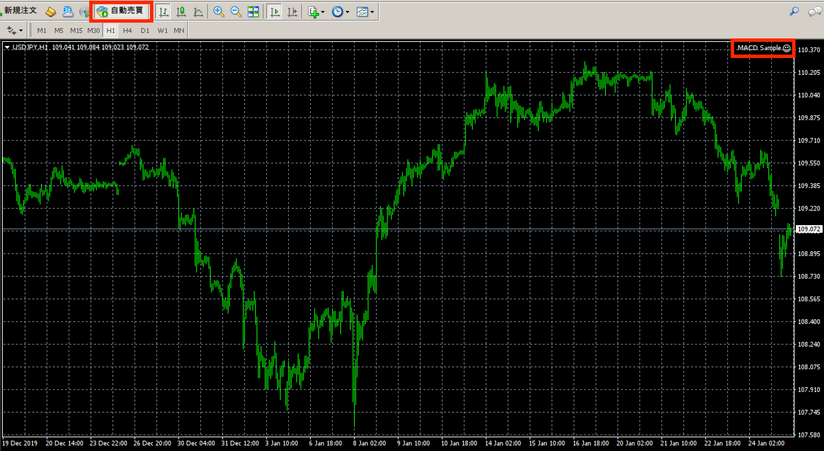Switch chart to candlestick display mode
Viewport: 824px width, 451px height.
click(181, 11)
